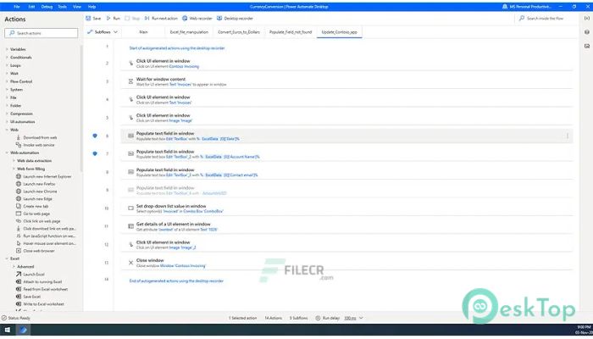593x339 pixels.
Task: Click Run next action button
Action: click(161, 18)
